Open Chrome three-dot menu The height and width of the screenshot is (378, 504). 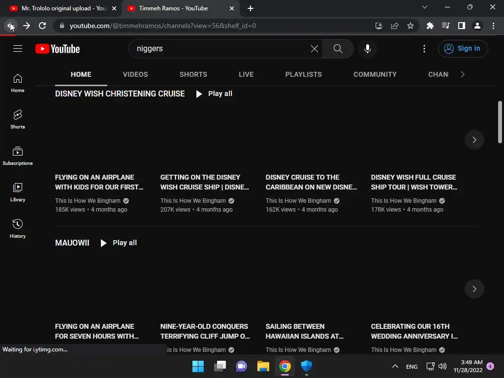click(x=493, y=26)
